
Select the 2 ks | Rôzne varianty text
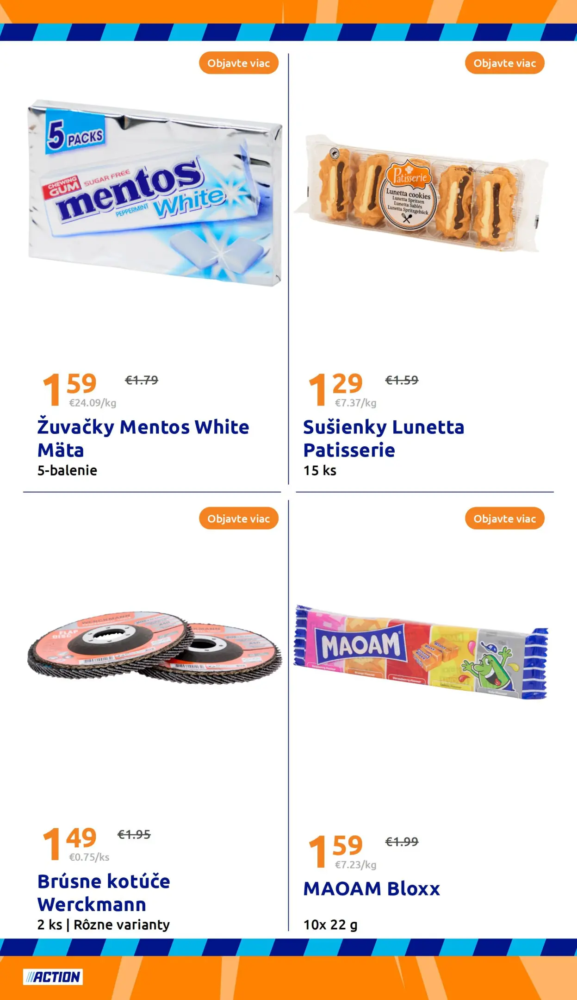coord(104,925)
